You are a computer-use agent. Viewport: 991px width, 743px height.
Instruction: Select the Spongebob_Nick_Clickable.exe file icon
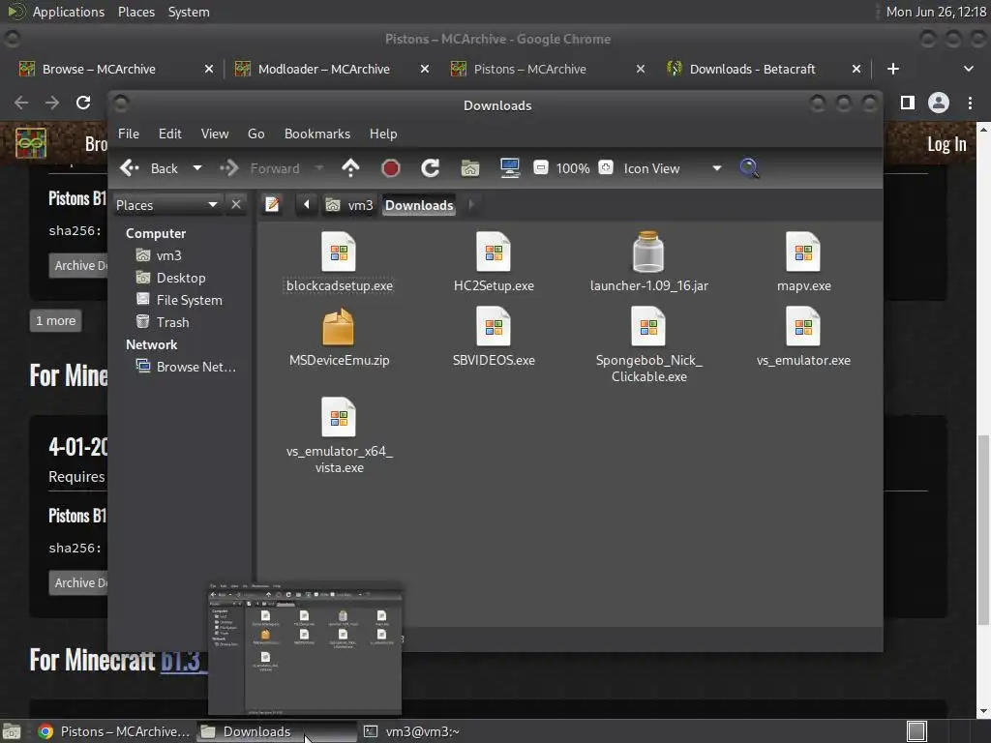(648, 327)
